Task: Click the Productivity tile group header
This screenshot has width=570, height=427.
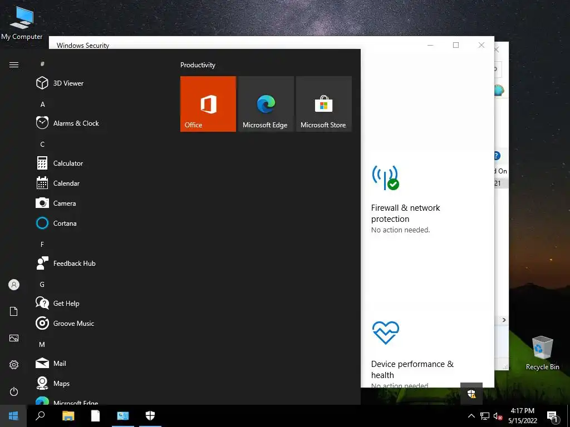Action: [198, 65]
